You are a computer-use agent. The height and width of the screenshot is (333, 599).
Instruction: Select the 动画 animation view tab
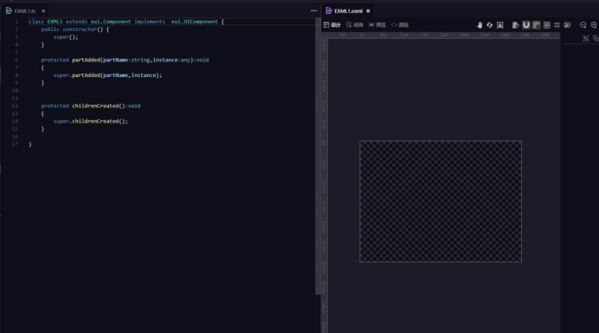click(355, 25)
